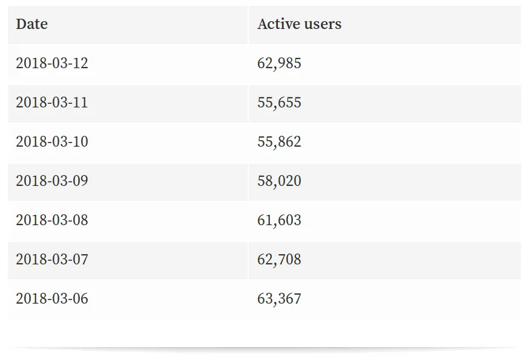
Task: Select the 2018-03-06 date cell
Action: pyautogui.click(x=52, y=299)
